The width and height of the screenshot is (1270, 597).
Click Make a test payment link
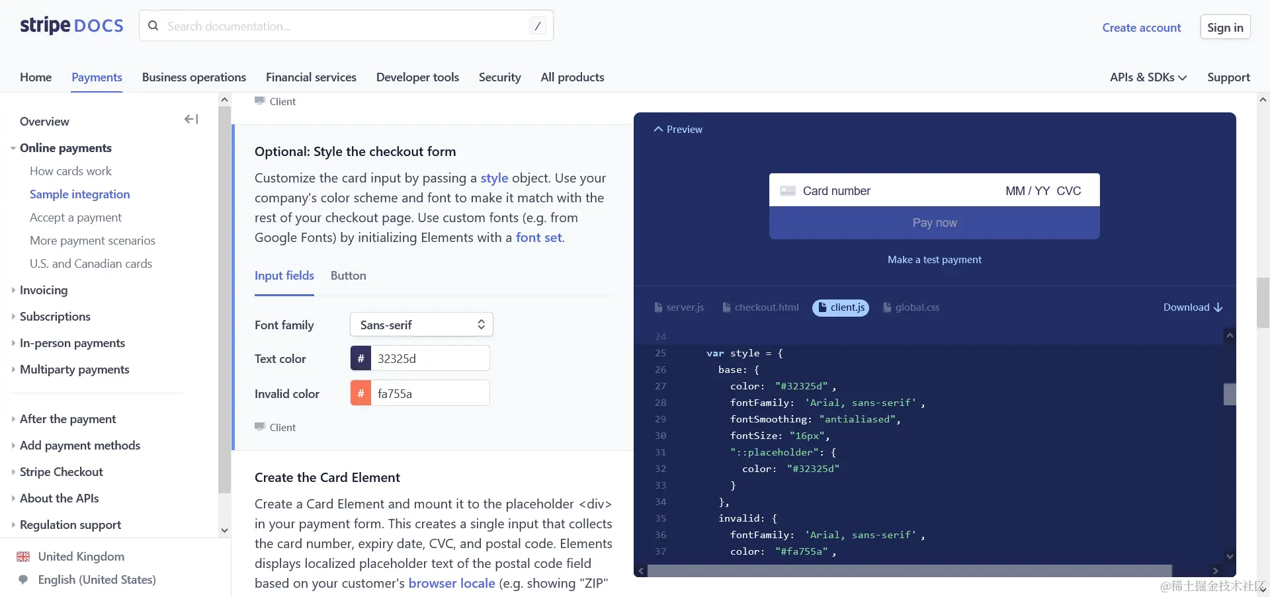935,260
